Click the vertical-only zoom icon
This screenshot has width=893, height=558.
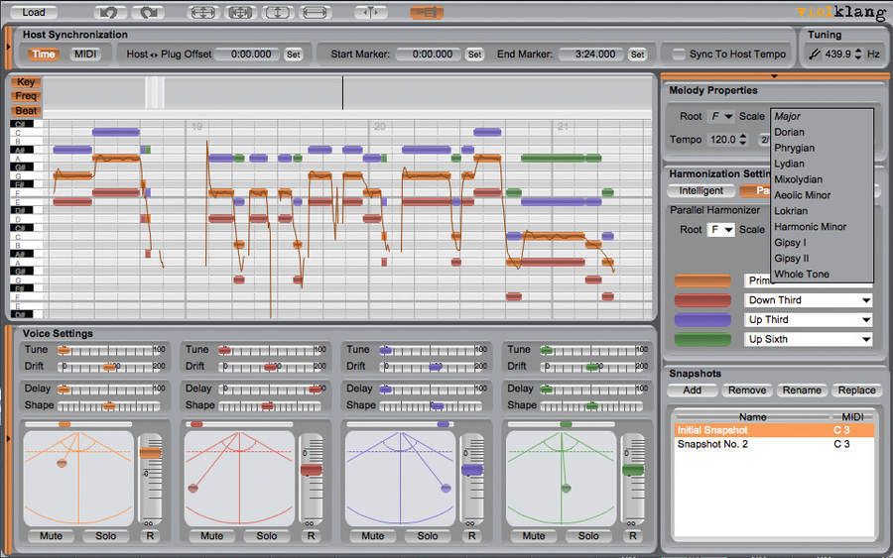pos(278,12)
